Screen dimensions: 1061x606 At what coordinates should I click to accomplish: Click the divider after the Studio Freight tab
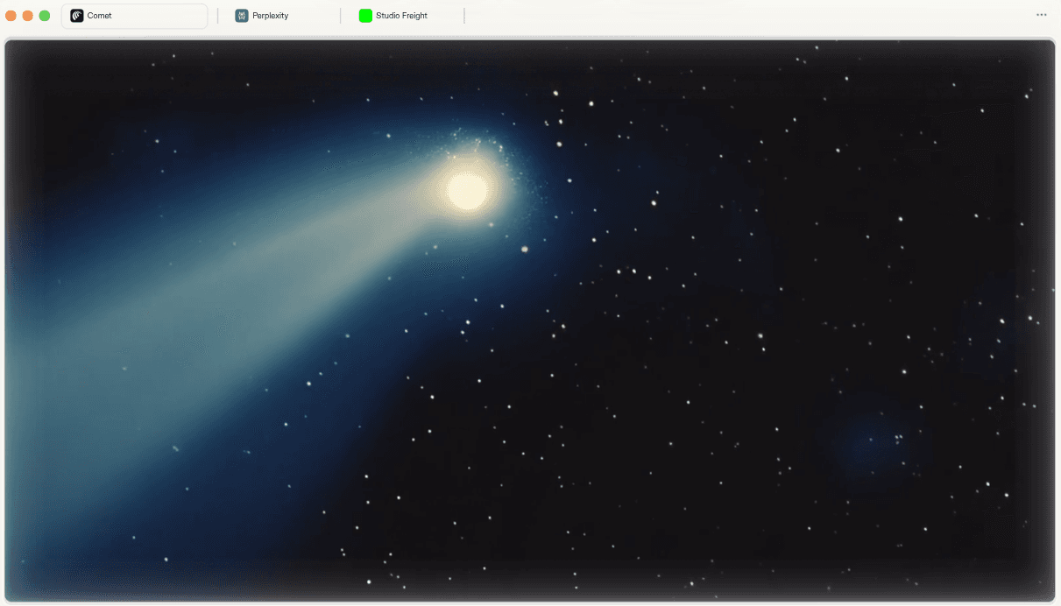click(x=463, y=15)
